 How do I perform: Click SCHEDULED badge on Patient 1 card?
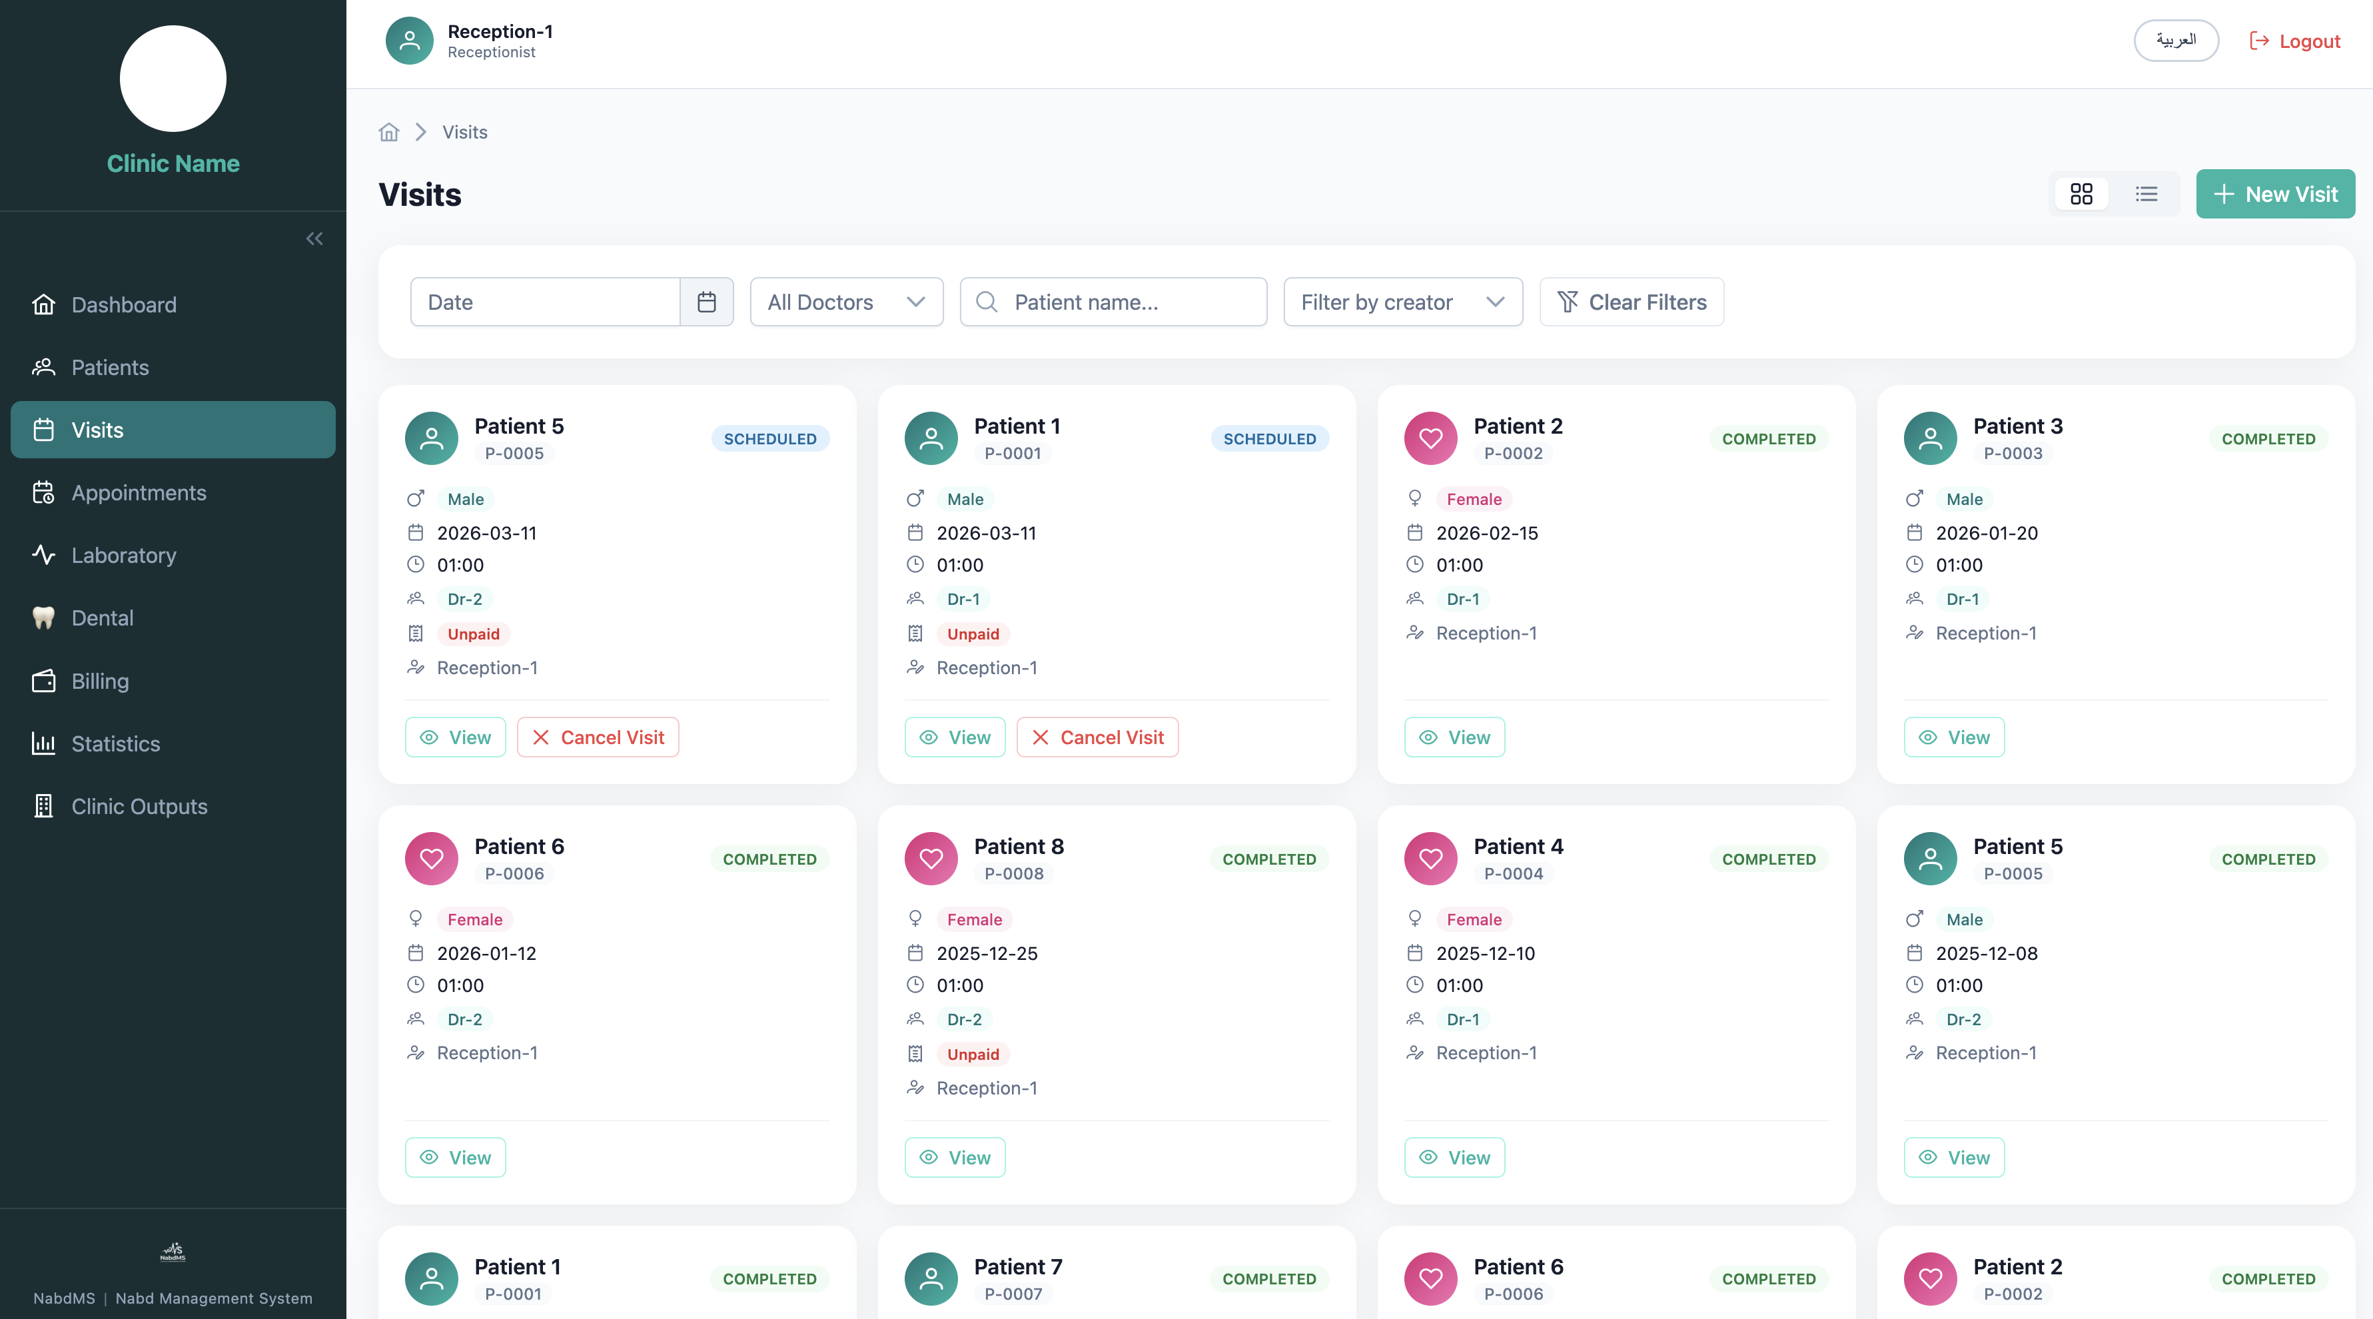pyautogui.click(x=1269, y=438)
